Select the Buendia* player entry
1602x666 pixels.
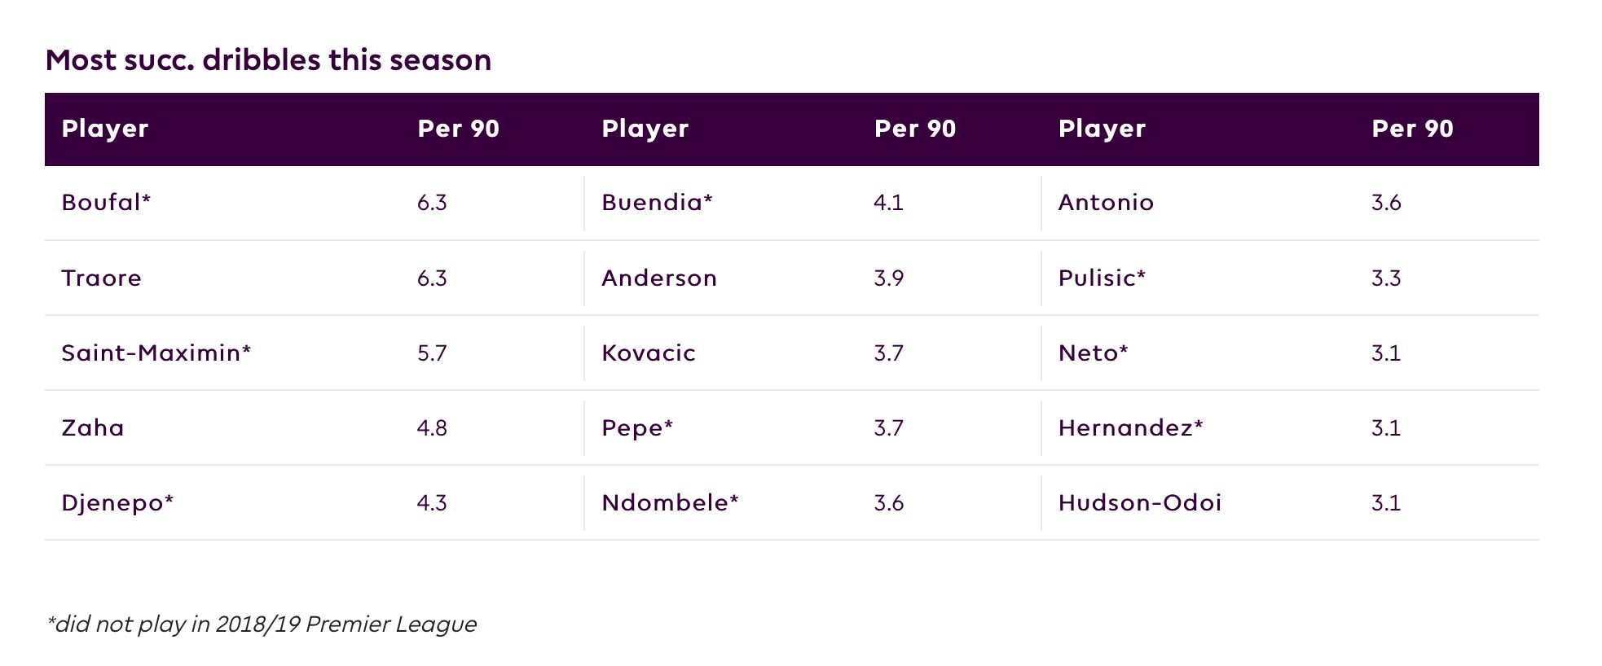657,203
